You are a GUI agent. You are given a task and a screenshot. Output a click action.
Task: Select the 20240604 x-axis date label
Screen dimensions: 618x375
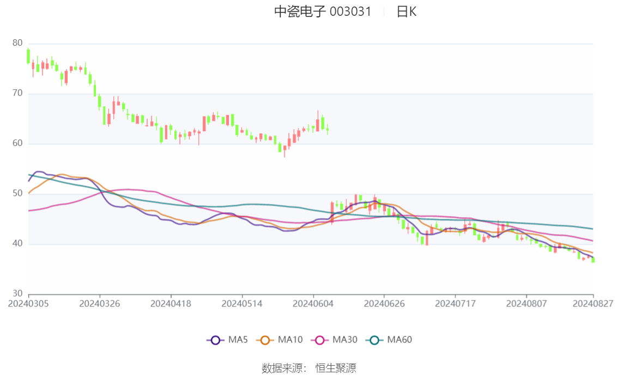(313, 304)
